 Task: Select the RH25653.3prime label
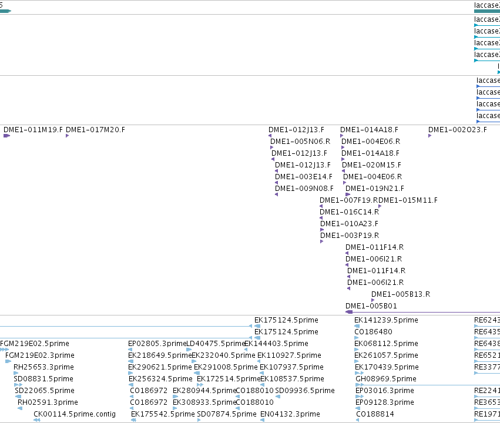pos(43,367)
